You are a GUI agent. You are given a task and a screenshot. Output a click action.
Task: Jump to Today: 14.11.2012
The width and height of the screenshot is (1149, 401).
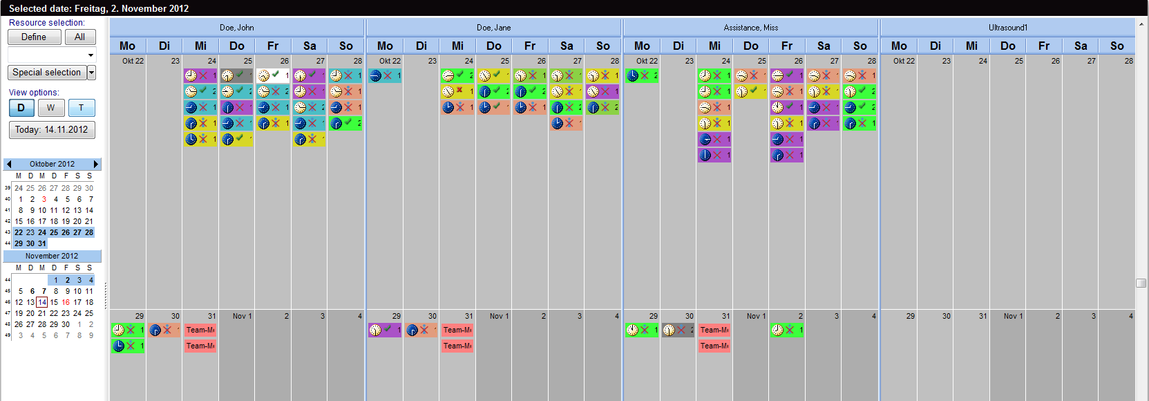pos(52,130)
